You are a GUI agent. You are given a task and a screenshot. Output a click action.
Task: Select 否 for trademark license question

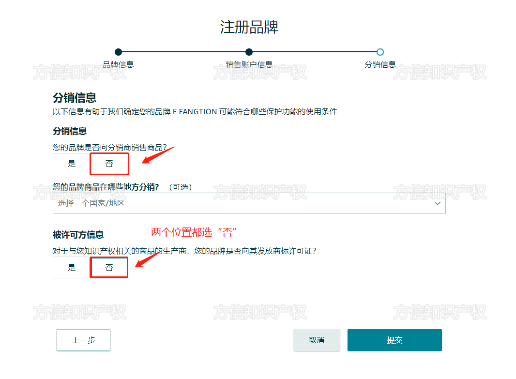(x=109, y=267)
